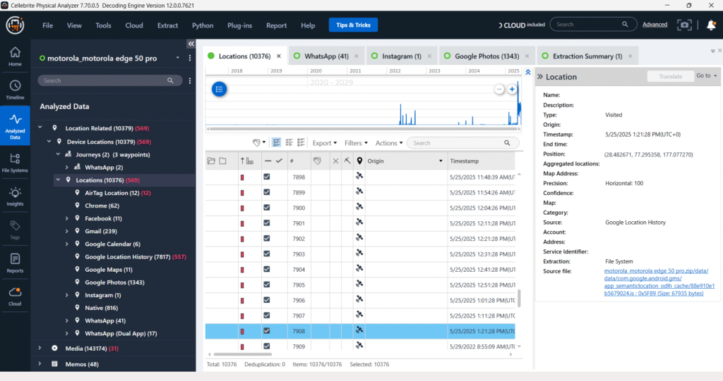This screenshot has width=723, height=381.
Task: Open the Export dropdown
Action: coord(325,143)
